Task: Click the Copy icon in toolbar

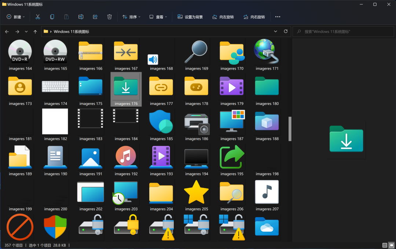Action: point(52,17)
